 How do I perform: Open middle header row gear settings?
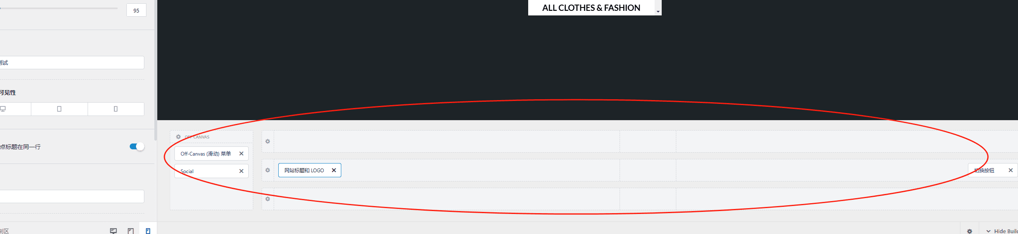pos(268,170)
